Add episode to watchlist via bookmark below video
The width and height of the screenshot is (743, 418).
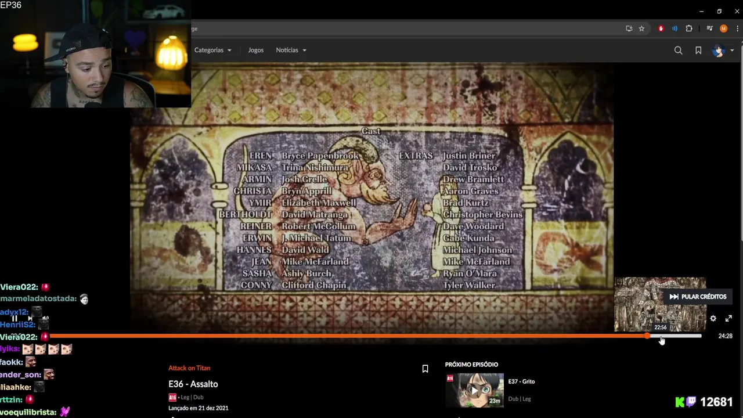pyautogui.click(x=425, y=369)
